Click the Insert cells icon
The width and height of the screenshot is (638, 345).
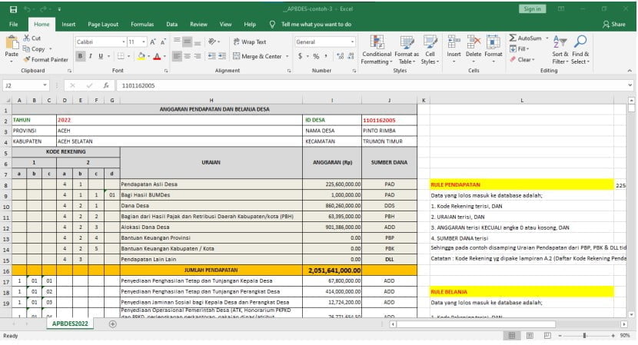454,42
